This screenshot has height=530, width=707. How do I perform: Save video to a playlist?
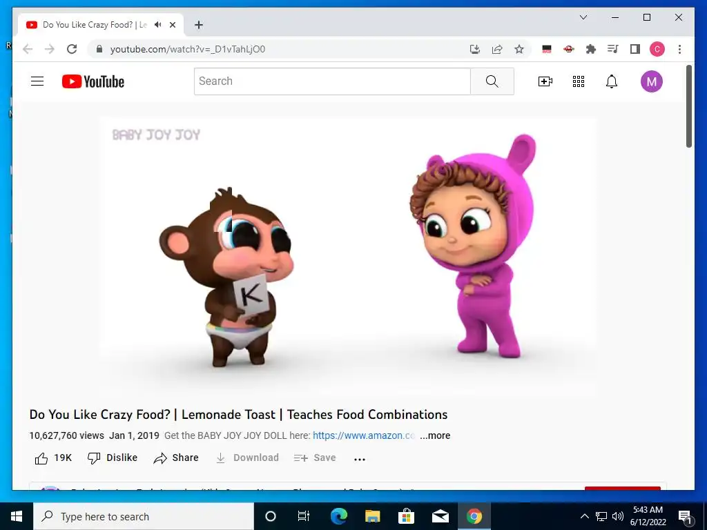(315, 458)
